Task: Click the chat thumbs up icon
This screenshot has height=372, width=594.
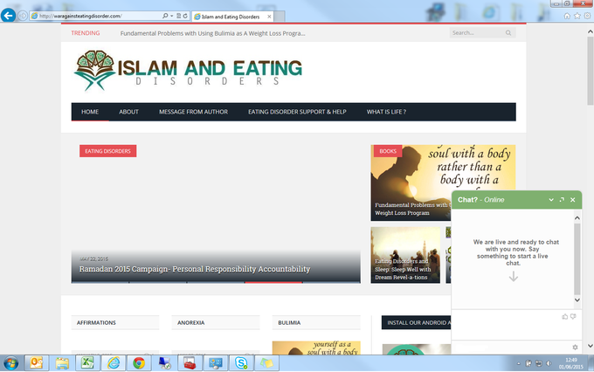Action: 565,316
